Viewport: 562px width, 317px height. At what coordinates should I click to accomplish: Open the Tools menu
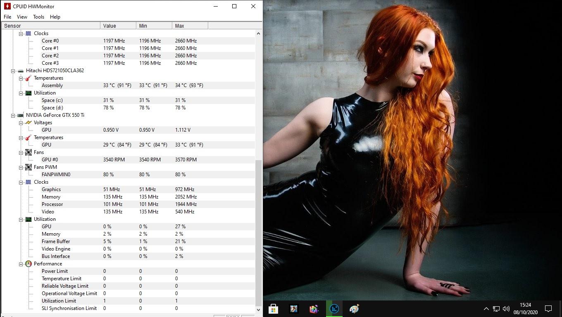click(x=39, y=17)
